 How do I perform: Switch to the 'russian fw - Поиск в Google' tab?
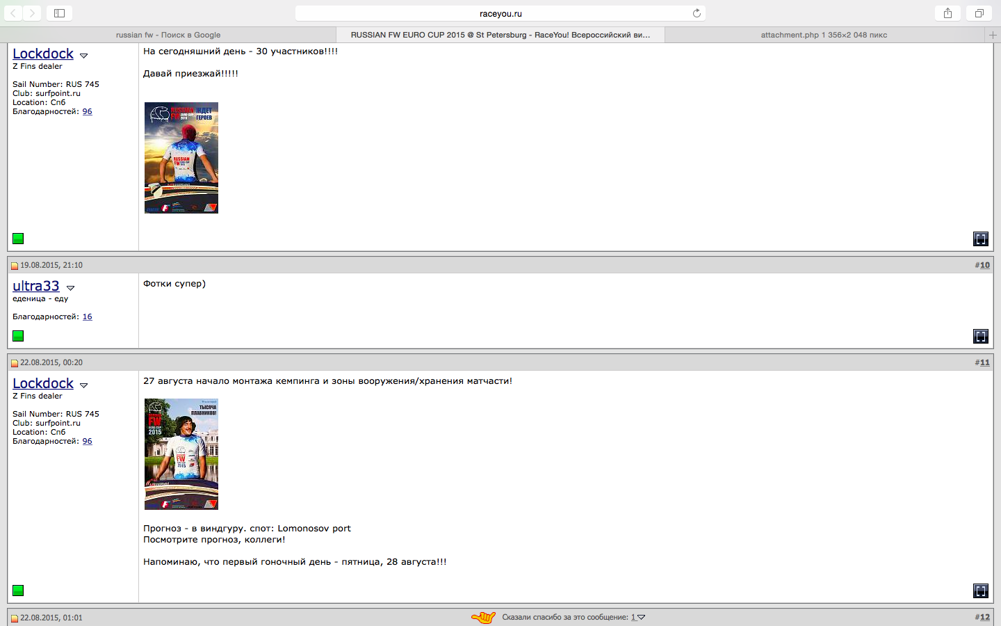[168, 35]
